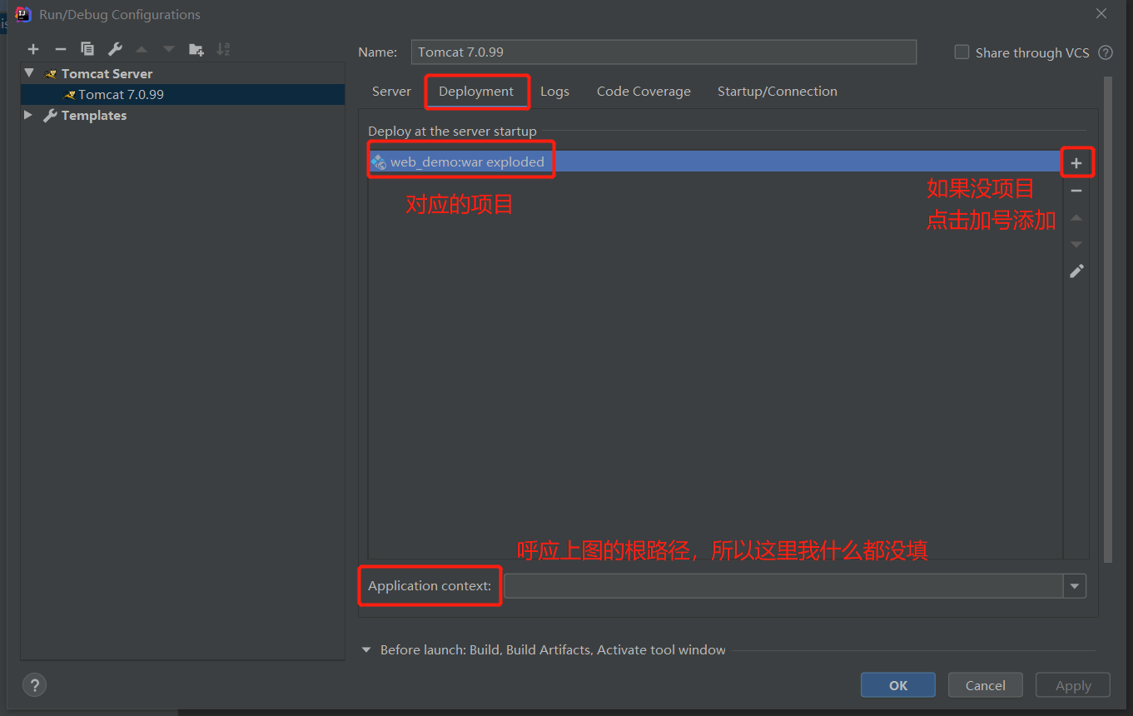Click the Apply button

click(1073, 685)
